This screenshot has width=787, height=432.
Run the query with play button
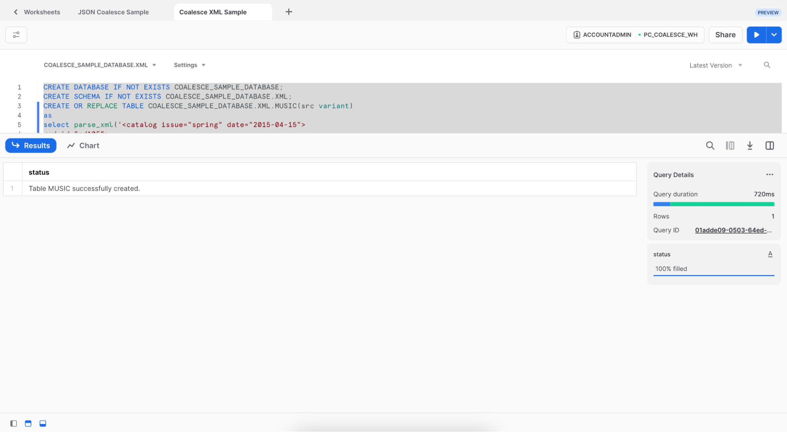[756, 35]
